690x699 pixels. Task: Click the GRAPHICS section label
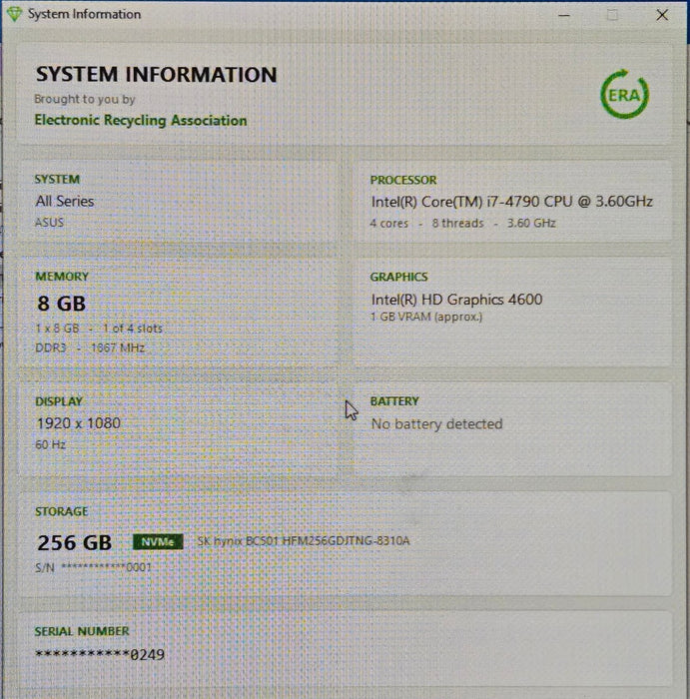click(399, 277)
